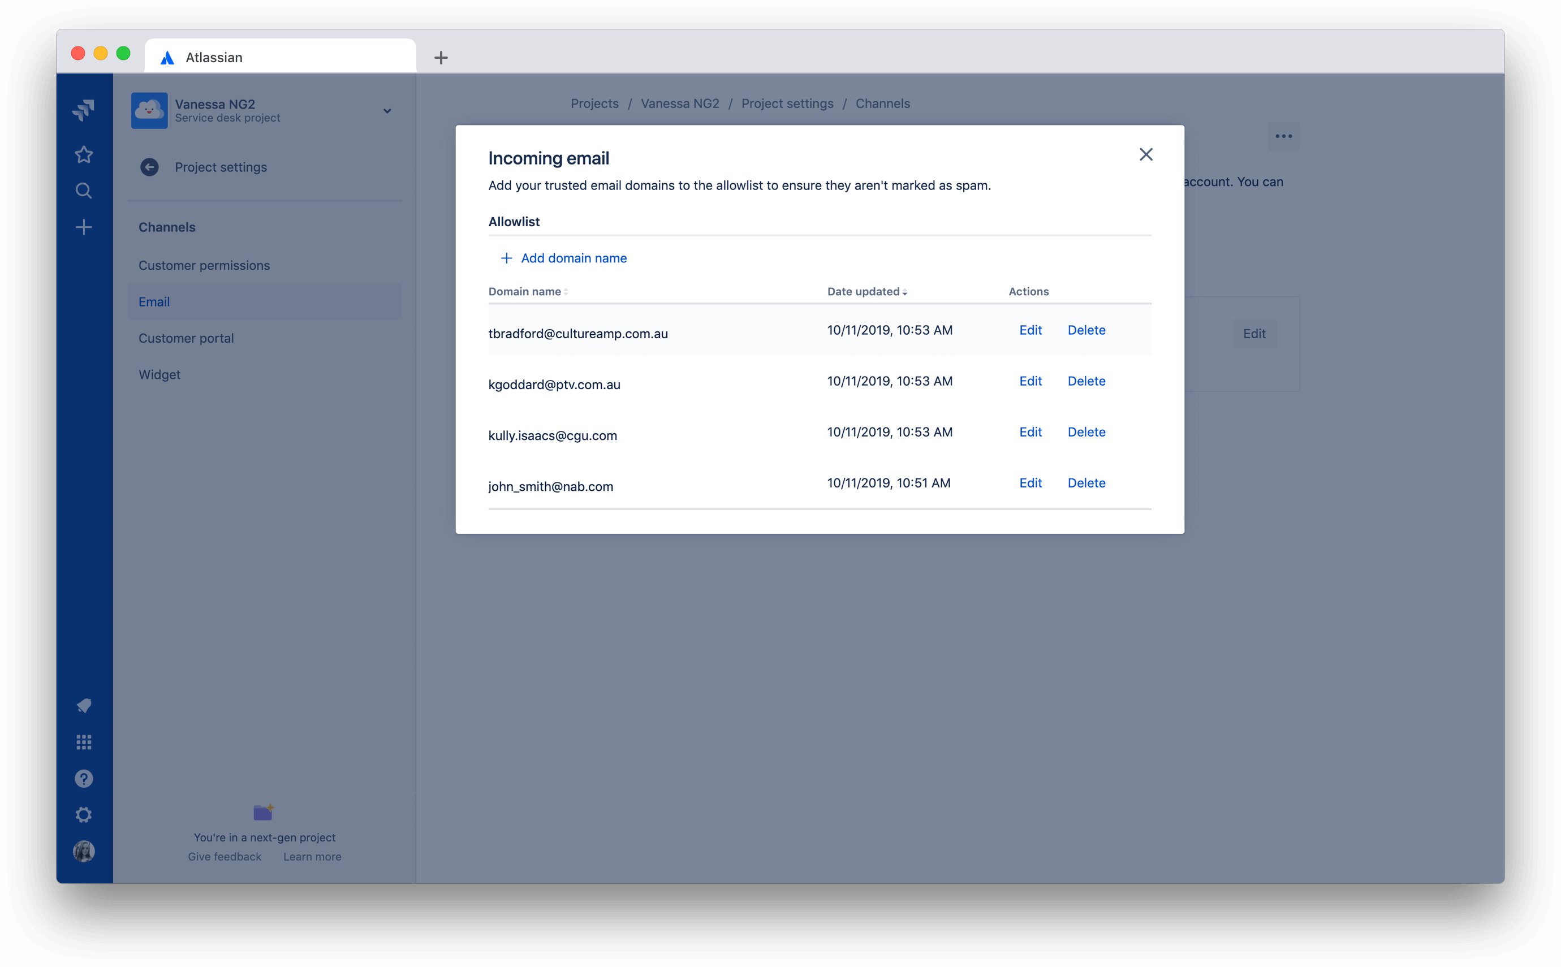This screenshot has width=1561, height=967.
Task: Delete the john_smith@nab.com entry
Action: tap(1086, 483)
